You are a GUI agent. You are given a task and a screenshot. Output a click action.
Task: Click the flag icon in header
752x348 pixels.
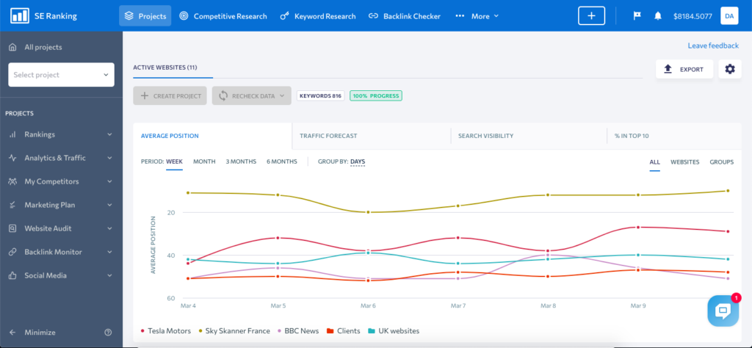(x=636, y=16)
